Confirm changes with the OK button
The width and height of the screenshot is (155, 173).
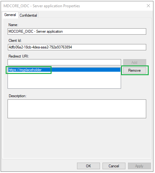[88, 166]
